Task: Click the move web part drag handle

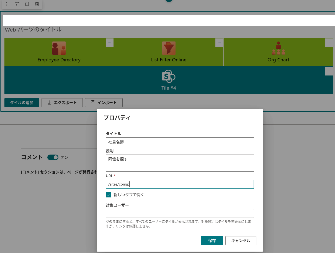Action: (7, 4)
